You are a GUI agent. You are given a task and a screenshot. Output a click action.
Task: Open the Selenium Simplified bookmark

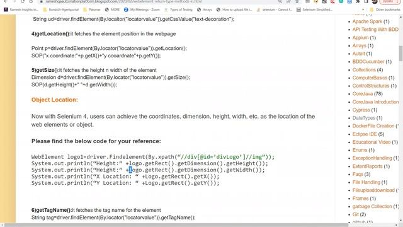tap(314, 10)
